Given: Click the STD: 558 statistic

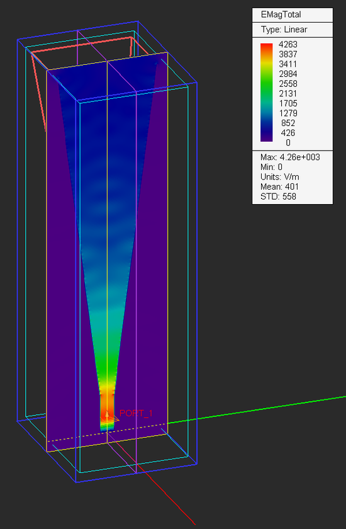Looking at the screenshot, I should click(278, 196).
